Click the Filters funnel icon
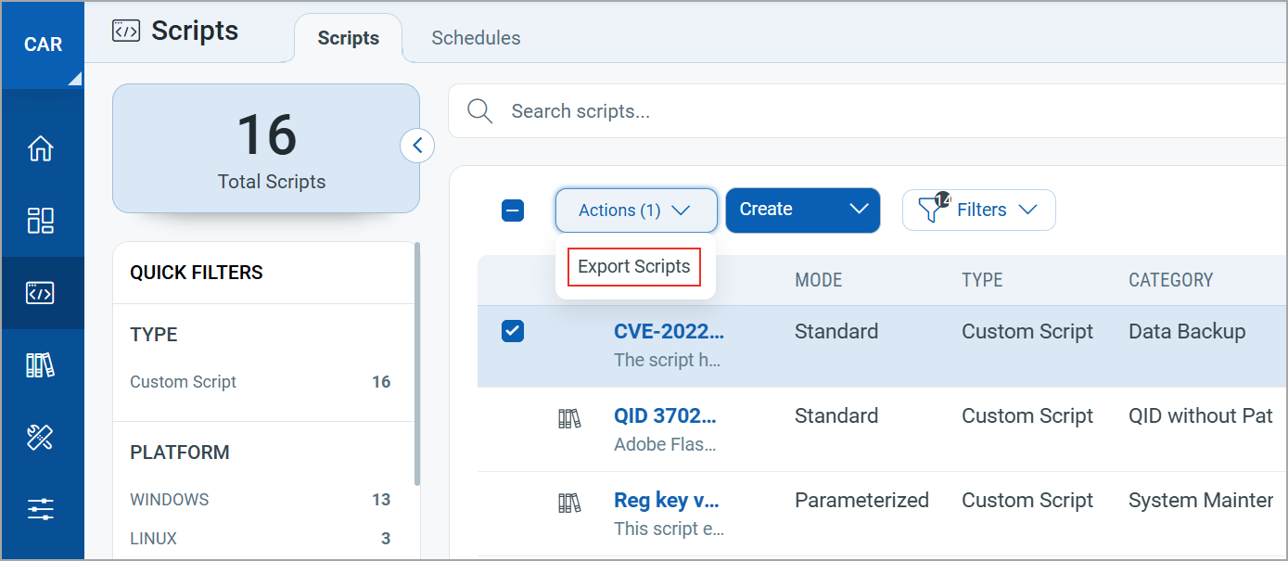The width and height of the screenshot is (1288, 561). (x=932, y=209)
